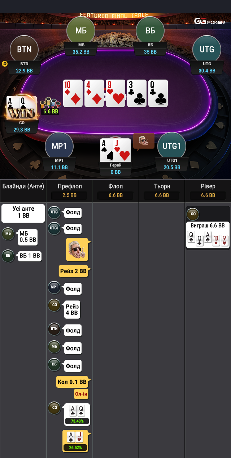Click the MP1 player avatar
Screen dimensions: 231x458
59,146
